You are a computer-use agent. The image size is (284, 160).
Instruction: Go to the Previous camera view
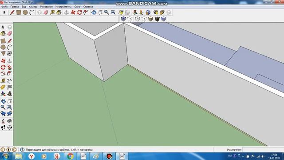tap(3, 114)
